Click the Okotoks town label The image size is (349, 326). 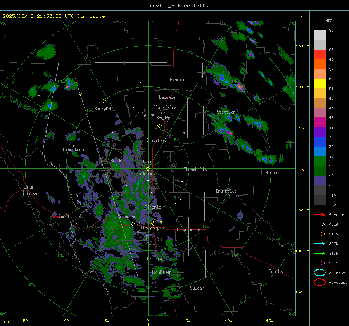point(155,259)
